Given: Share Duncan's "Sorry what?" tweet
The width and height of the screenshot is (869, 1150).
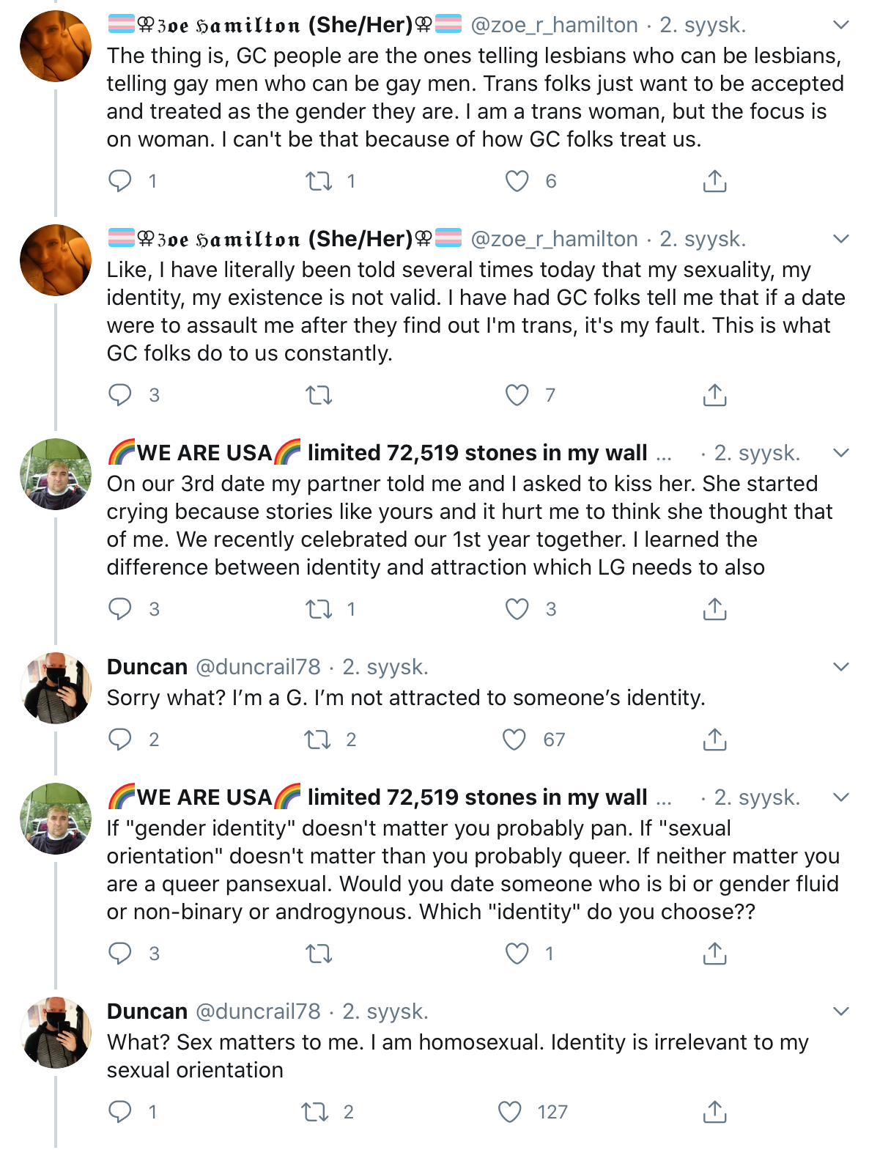Looking at the screenshot, I should (714, 740).
